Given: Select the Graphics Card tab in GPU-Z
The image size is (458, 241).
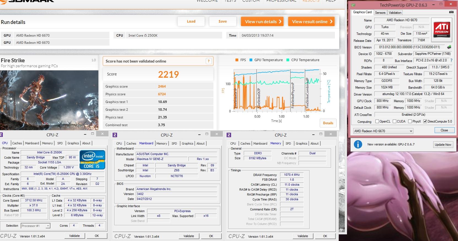Looking at the screenshot, I should tap(362, 12).
